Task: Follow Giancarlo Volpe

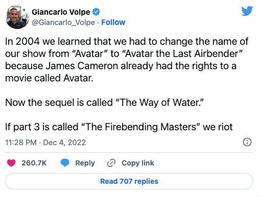Action: pyautogui.click(x=113, y=22)
